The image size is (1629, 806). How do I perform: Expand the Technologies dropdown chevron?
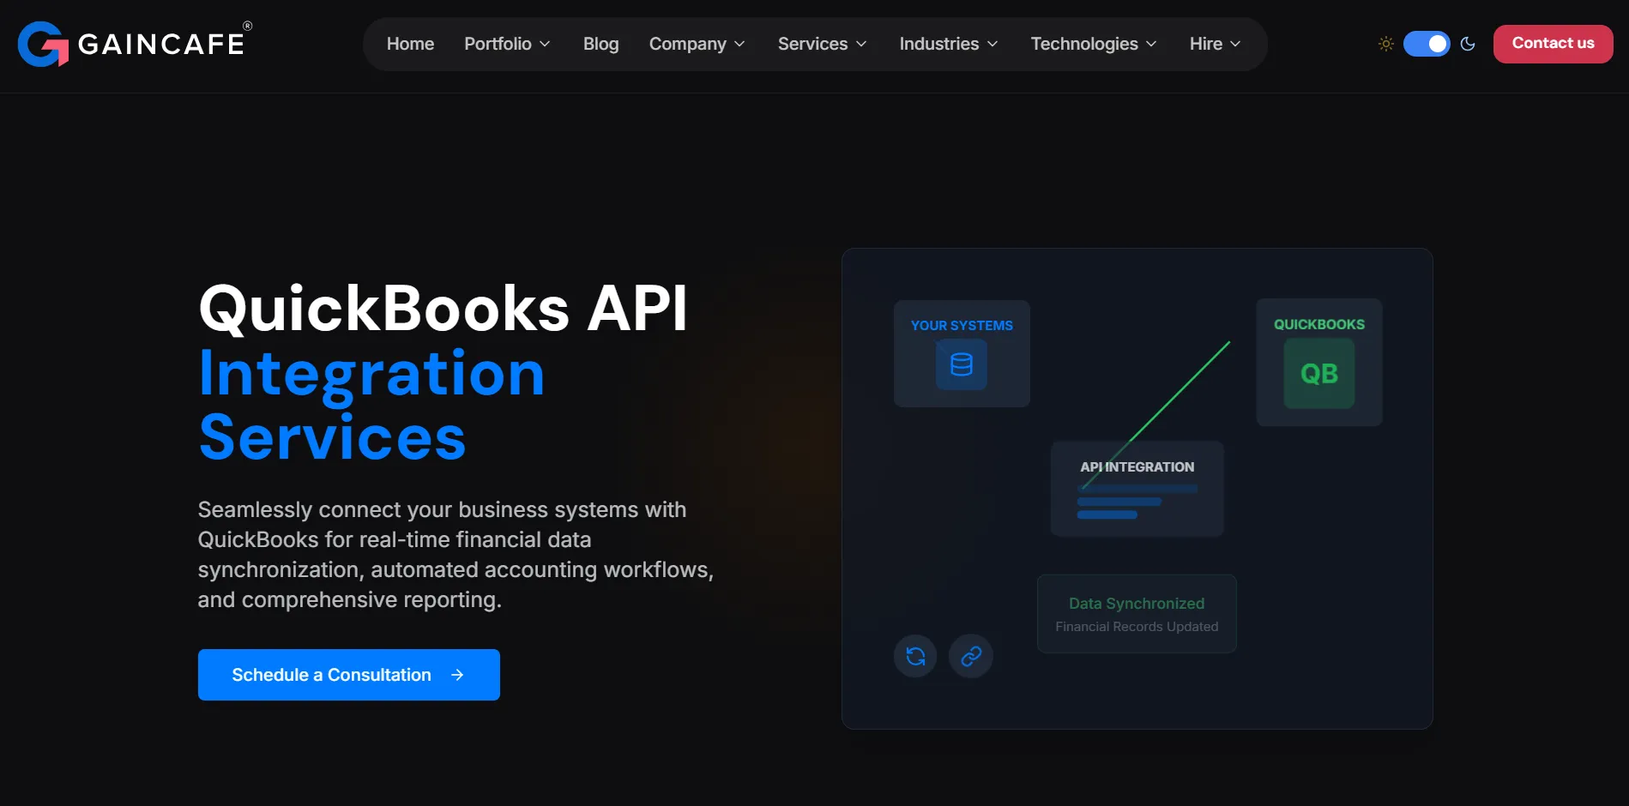click(1151, 44)
